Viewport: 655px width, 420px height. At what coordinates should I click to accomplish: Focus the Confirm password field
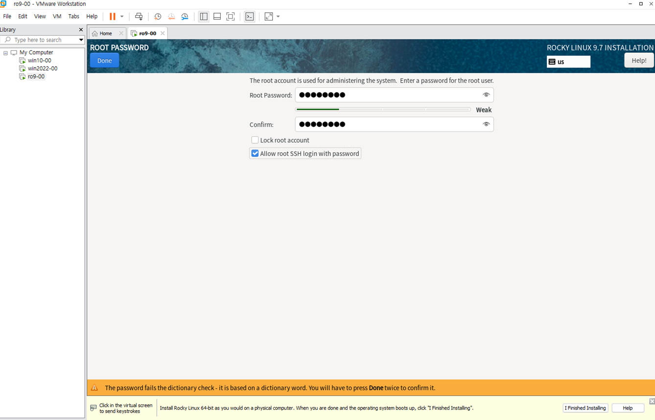[x=394, y=124]
